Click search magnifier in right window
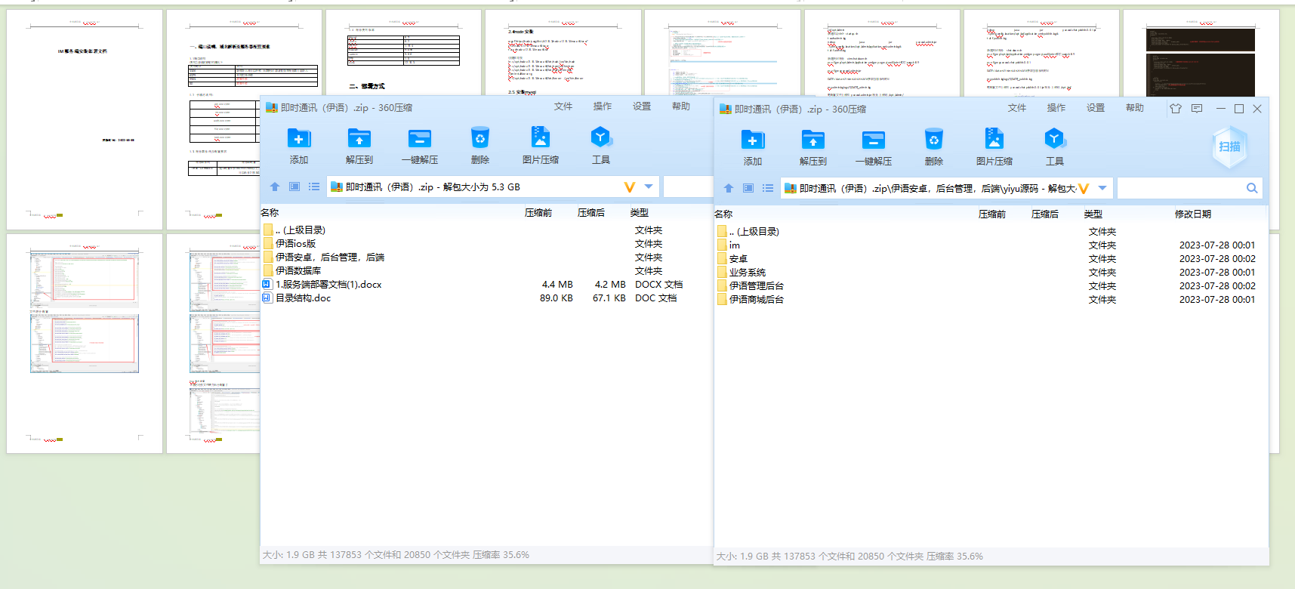Viewport: 1295px width, 589px height. point(1252,188)
